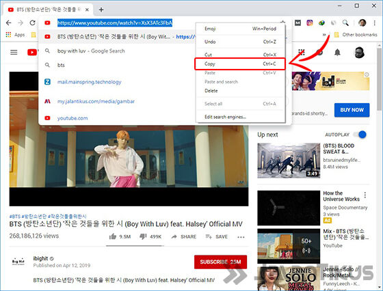Click the browser forward arrow
383x291 pixels.
coord(21,23)
